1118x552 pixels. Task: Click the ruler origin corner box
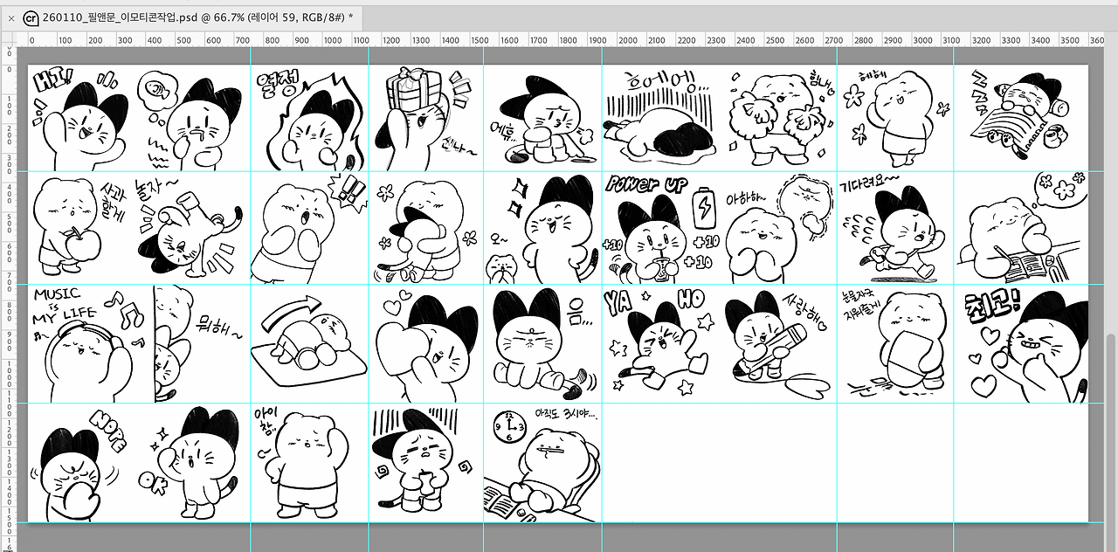tap(8, 39)
